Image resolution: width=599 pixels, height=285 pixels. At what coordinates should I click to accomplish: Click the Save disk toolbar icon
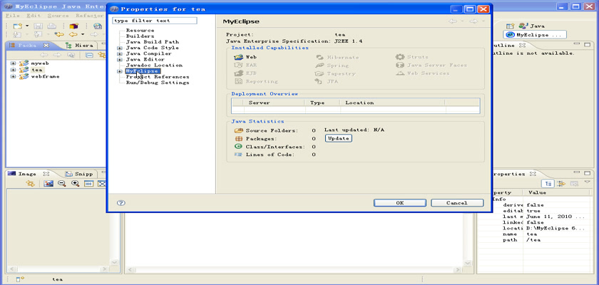(39, 26)
